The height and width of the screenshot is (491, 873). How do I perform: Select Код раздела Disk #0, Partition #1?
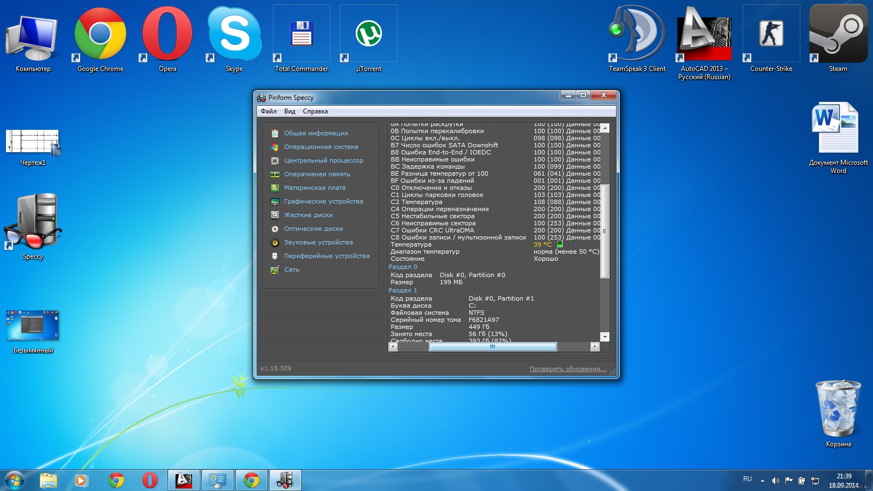(462, 298)
